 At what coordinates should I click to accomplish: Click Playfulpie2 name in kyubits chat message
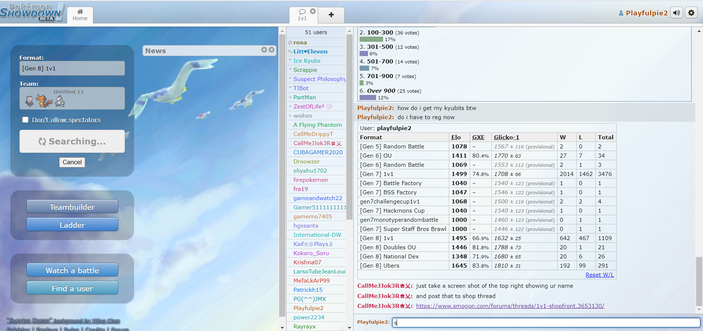click(375, 108)
